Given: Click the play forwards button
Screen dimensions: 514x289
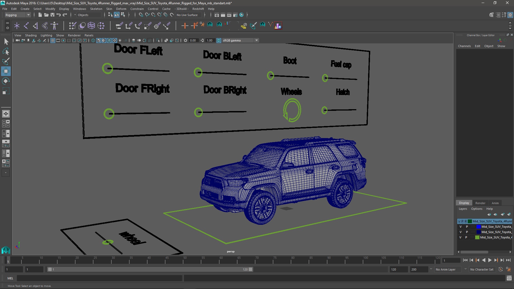Looking at the screenshot, I should point(490,260).
